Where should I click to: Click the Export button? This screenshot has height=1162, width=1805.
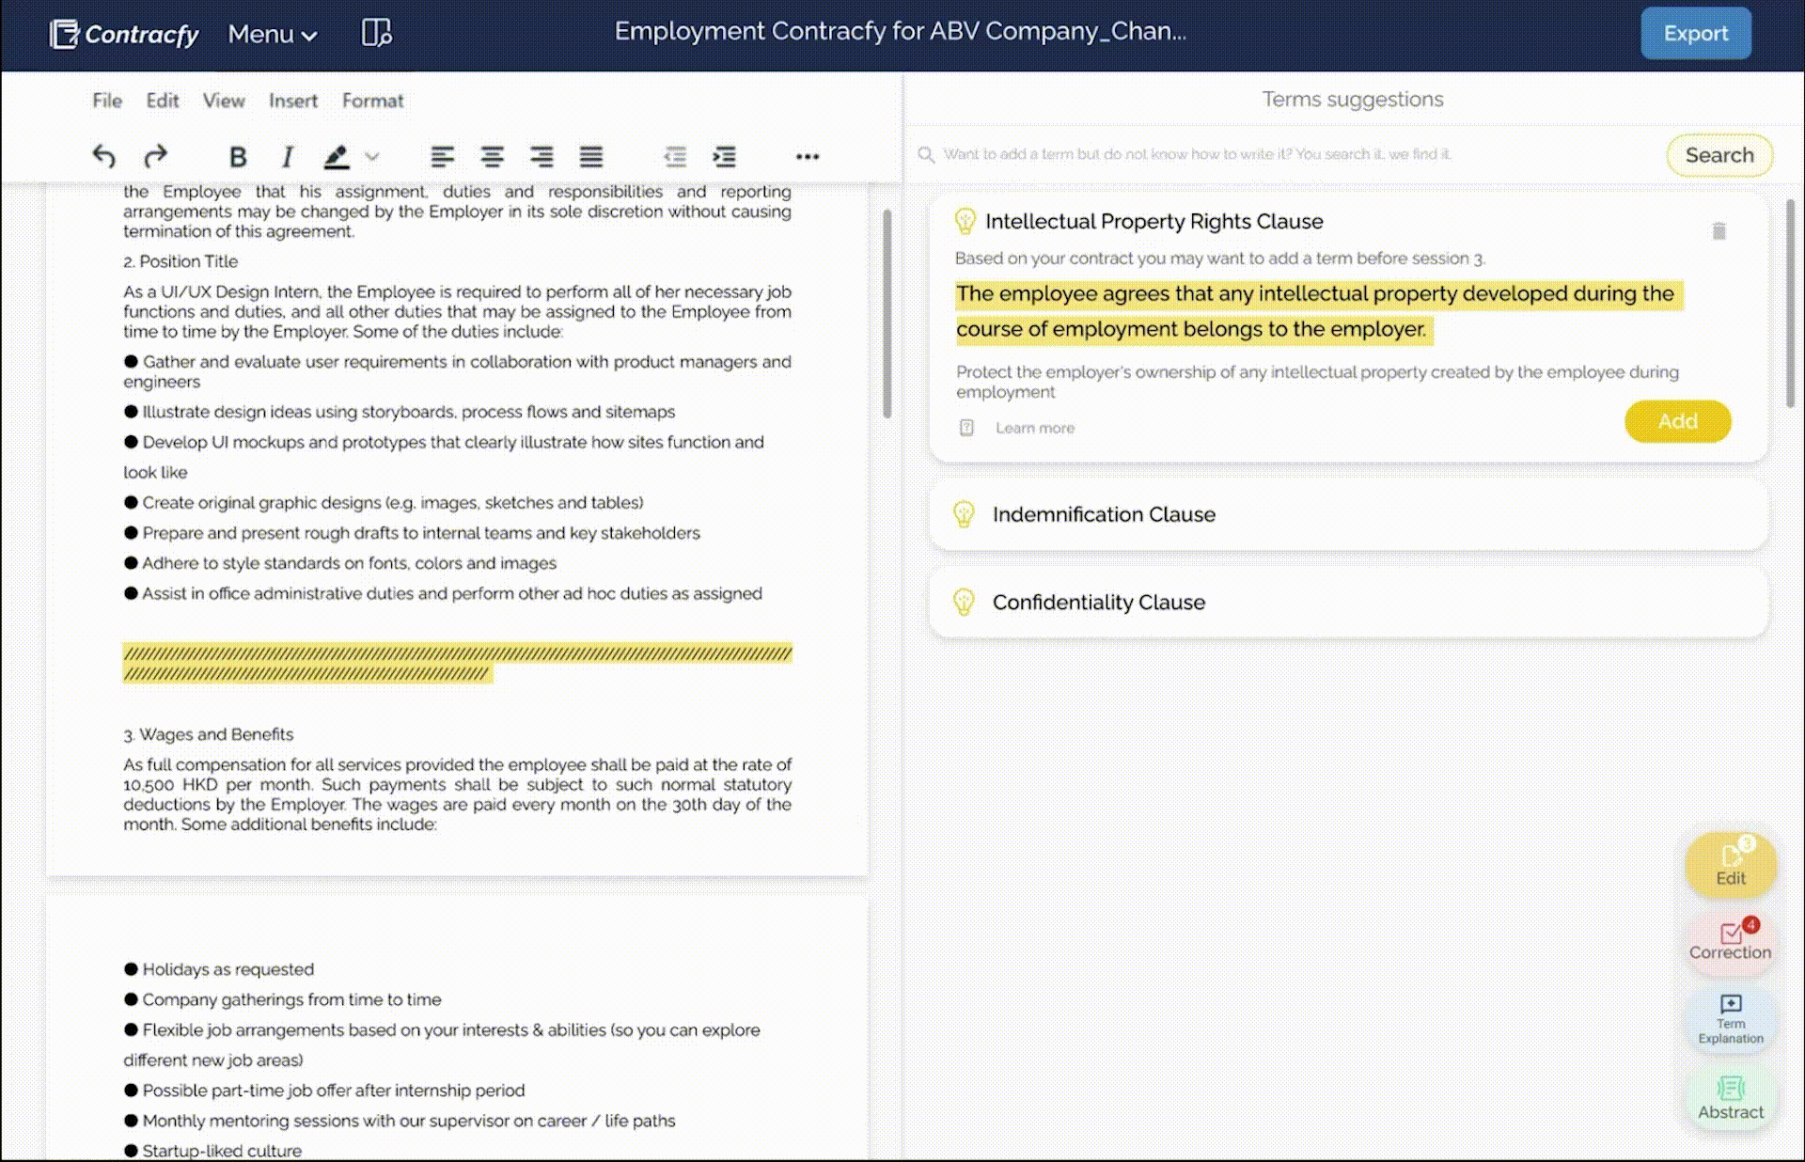tap(1695, 33)
